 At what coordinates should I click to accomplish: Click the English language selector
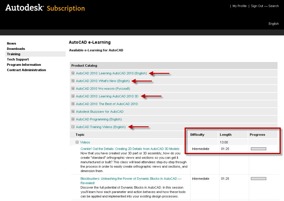(x=274, y=24)
